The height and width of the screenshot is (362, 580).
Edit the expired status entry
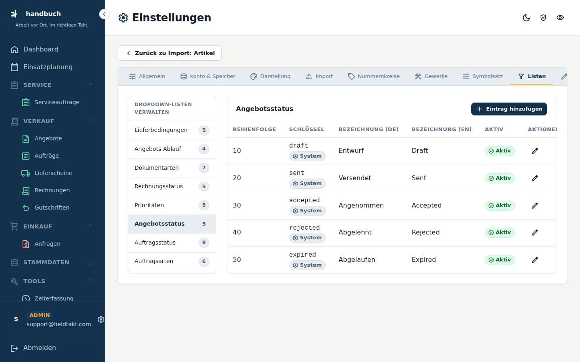pos(535,260)
